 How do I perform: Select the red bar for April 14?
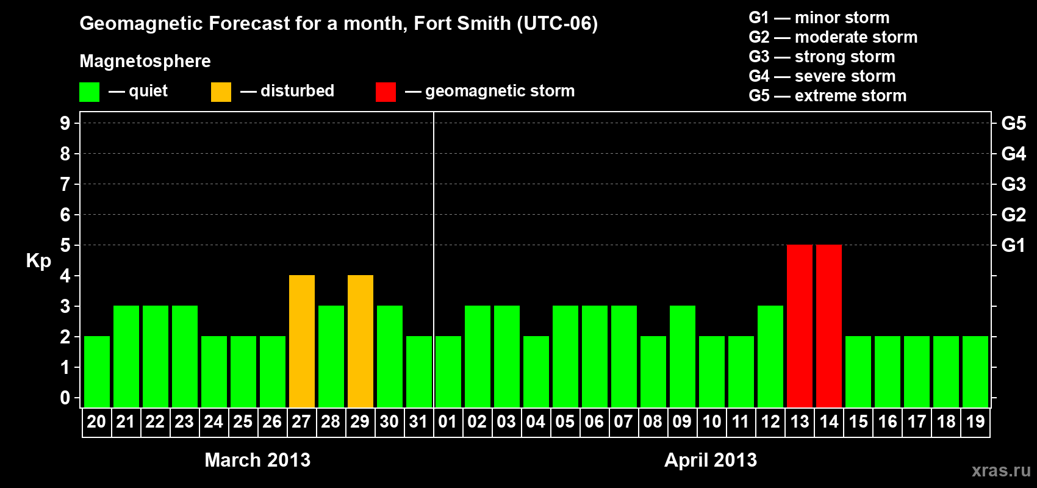pyautogui.click(x=829, y=326)
